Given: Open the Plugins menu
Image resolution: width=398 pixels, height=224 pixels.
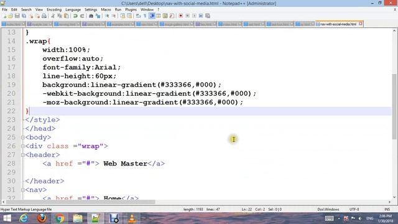Looking at the screenshot, I should click(x=131, y=10).
